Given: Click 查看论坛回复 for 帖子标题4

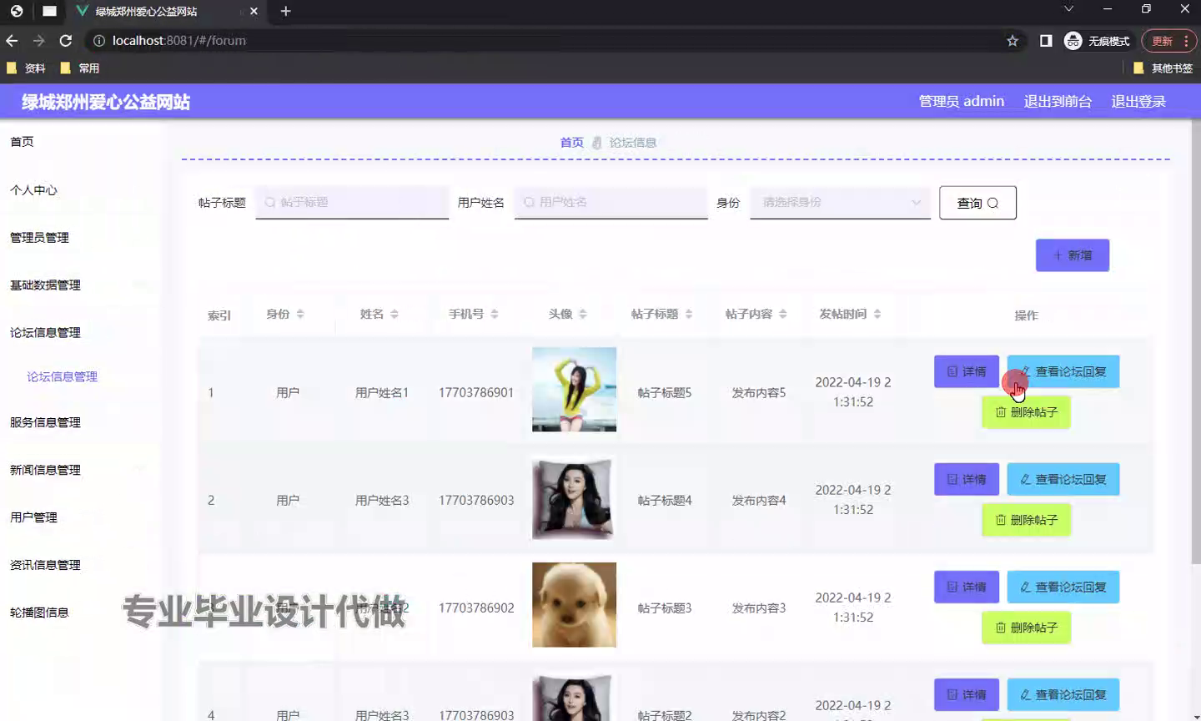Looking at the screenshot, I should [1063, 479].
